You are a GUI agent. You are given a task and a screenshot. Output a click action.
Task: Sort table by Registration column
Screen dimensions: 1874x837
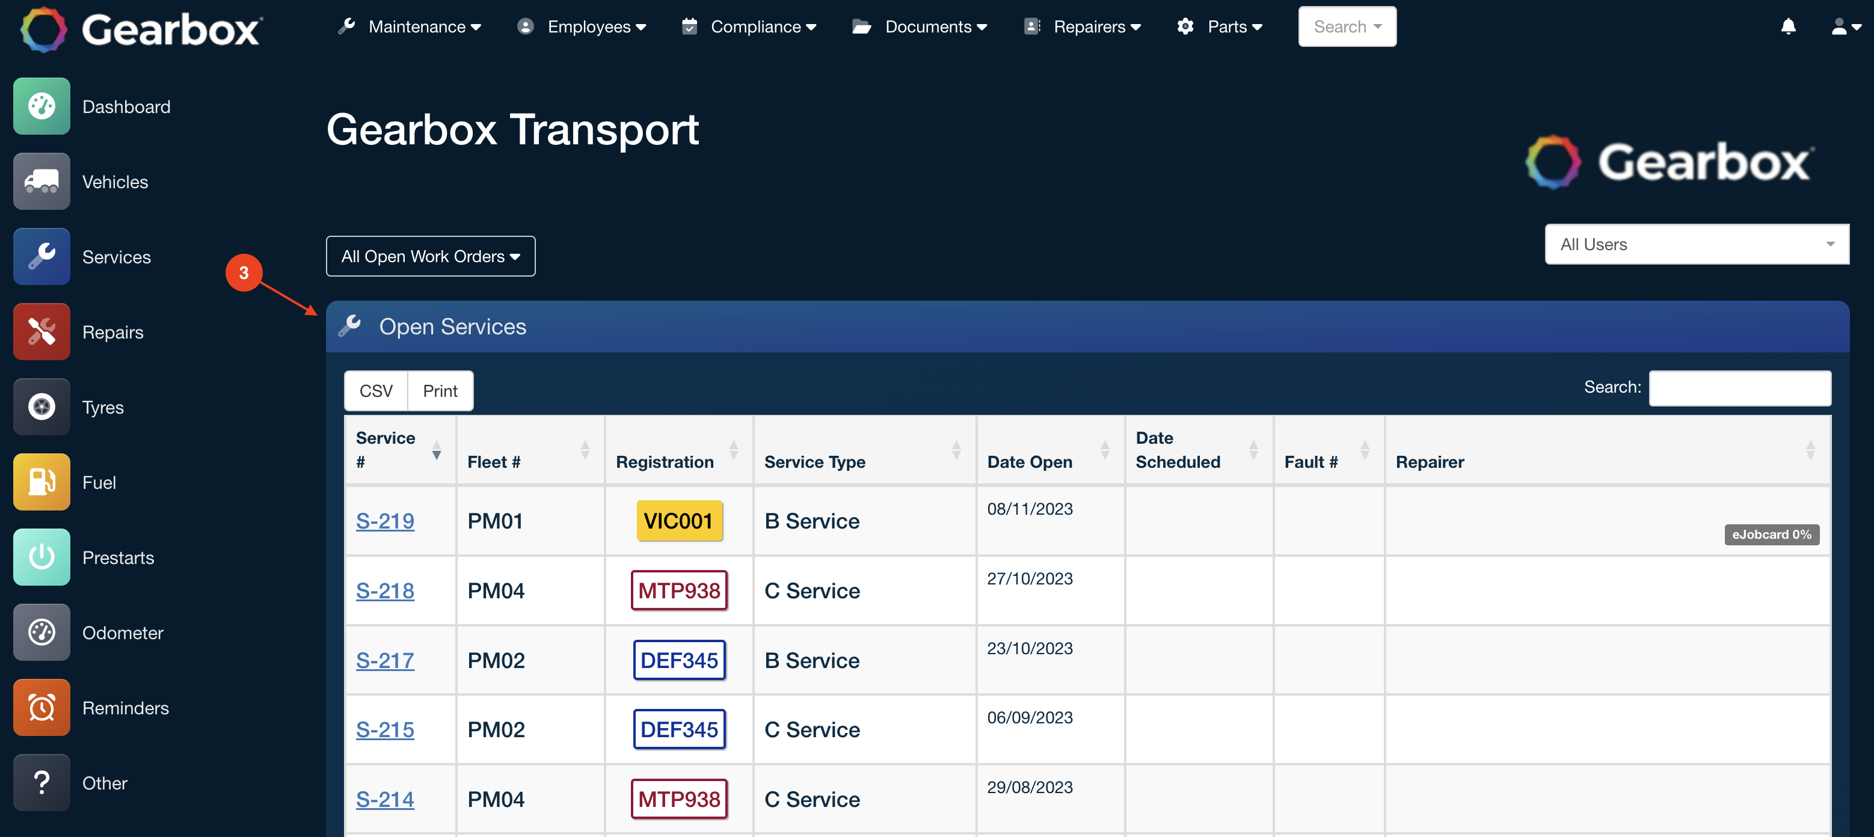pyautogui.click(x=679, y=449)
